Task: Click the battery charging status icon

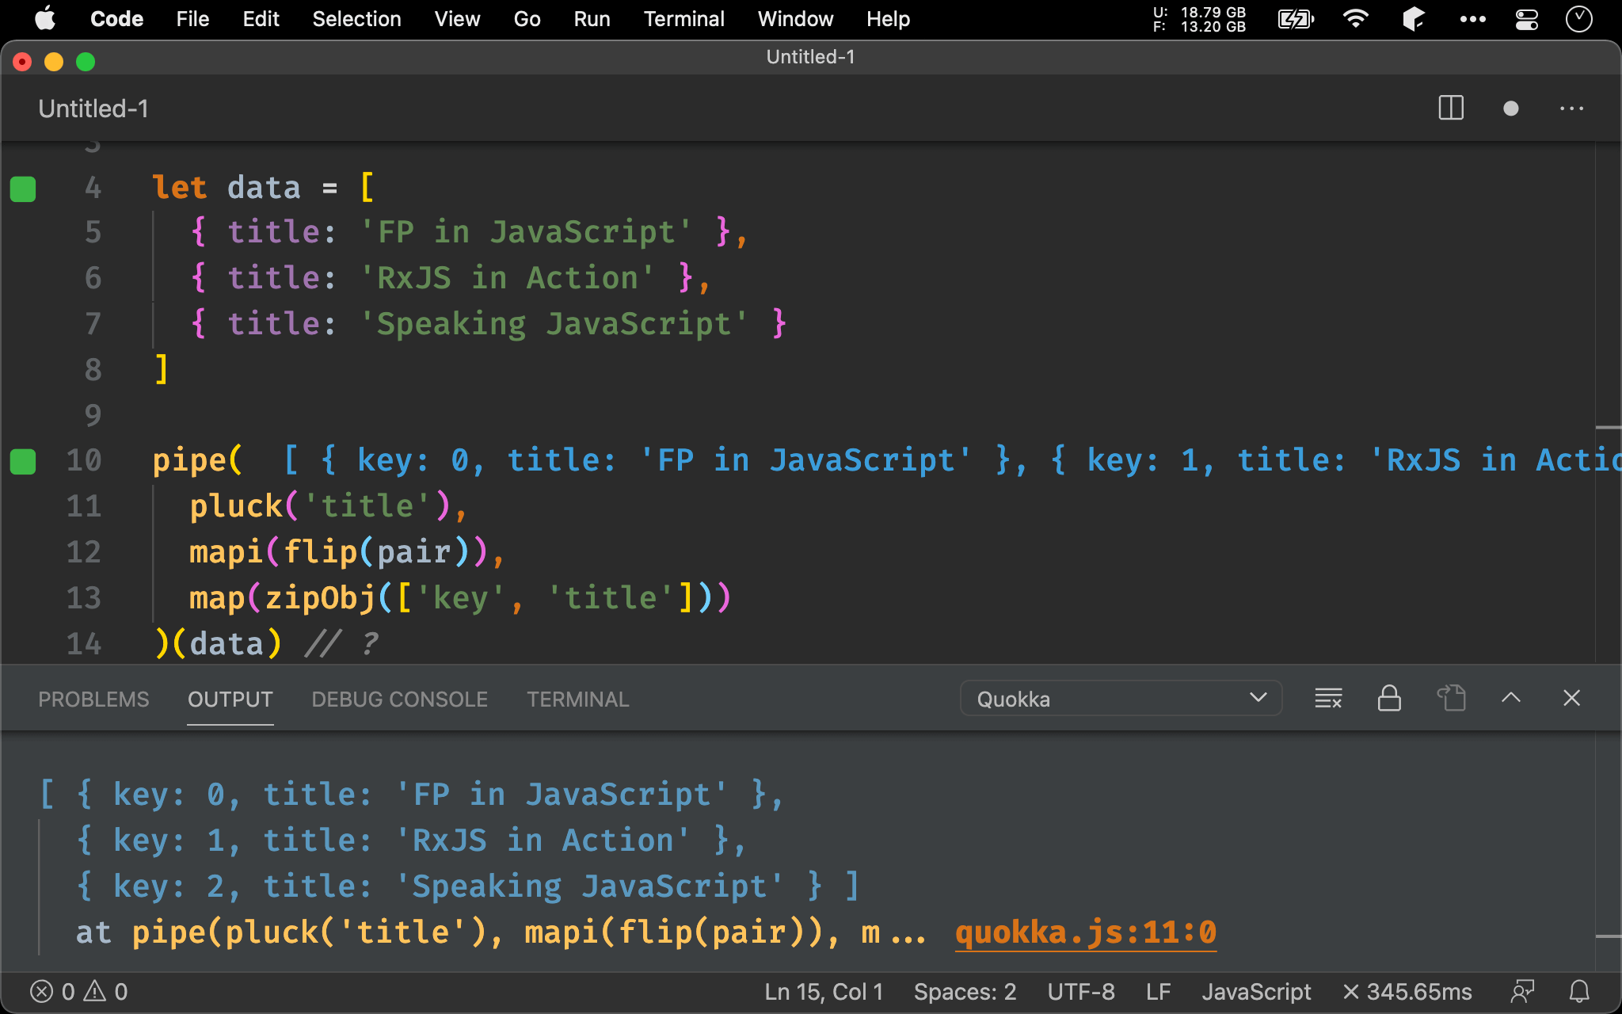Action: click(x=1296, y=18)
